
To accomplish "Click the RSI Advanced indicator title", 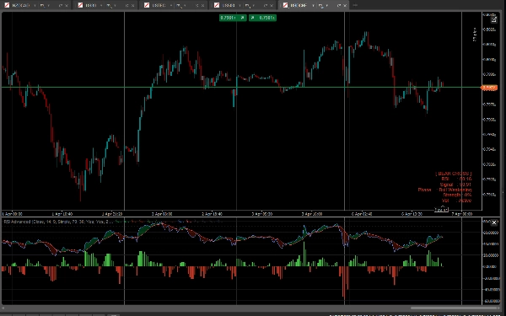I will pos(58,222).
